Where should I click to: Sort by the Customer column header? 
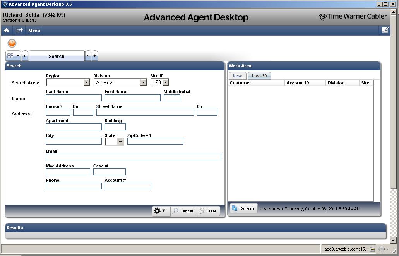256,83
